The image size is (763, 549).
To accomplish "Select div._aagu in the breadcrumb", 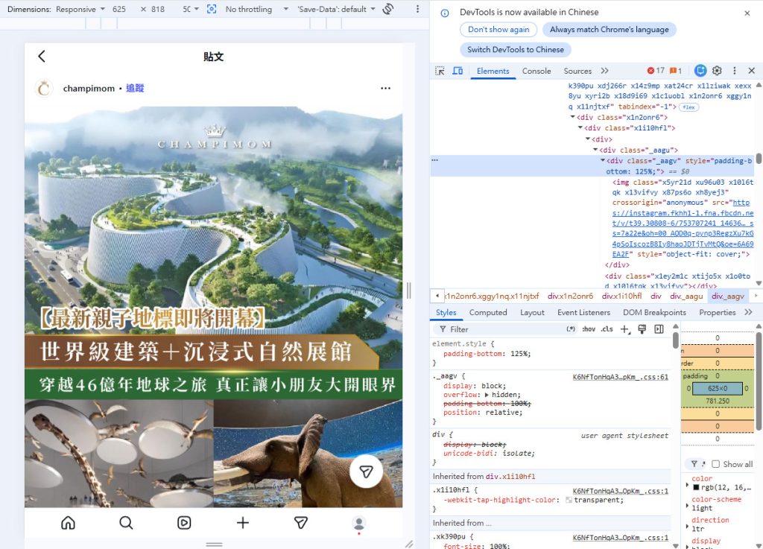I will [x=686, y=296].
